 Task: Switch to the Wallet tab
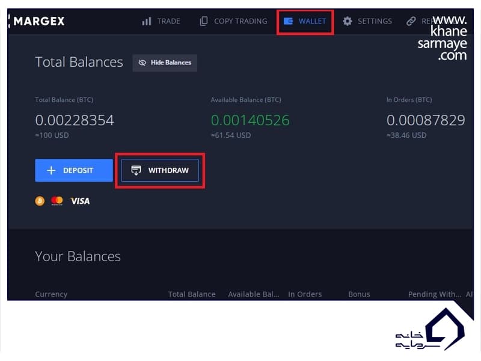pos(305,21)
